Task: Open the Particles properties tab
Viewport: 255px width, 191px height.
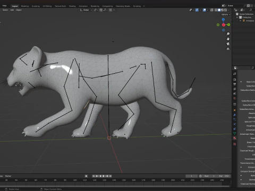Action: [235, 119]
